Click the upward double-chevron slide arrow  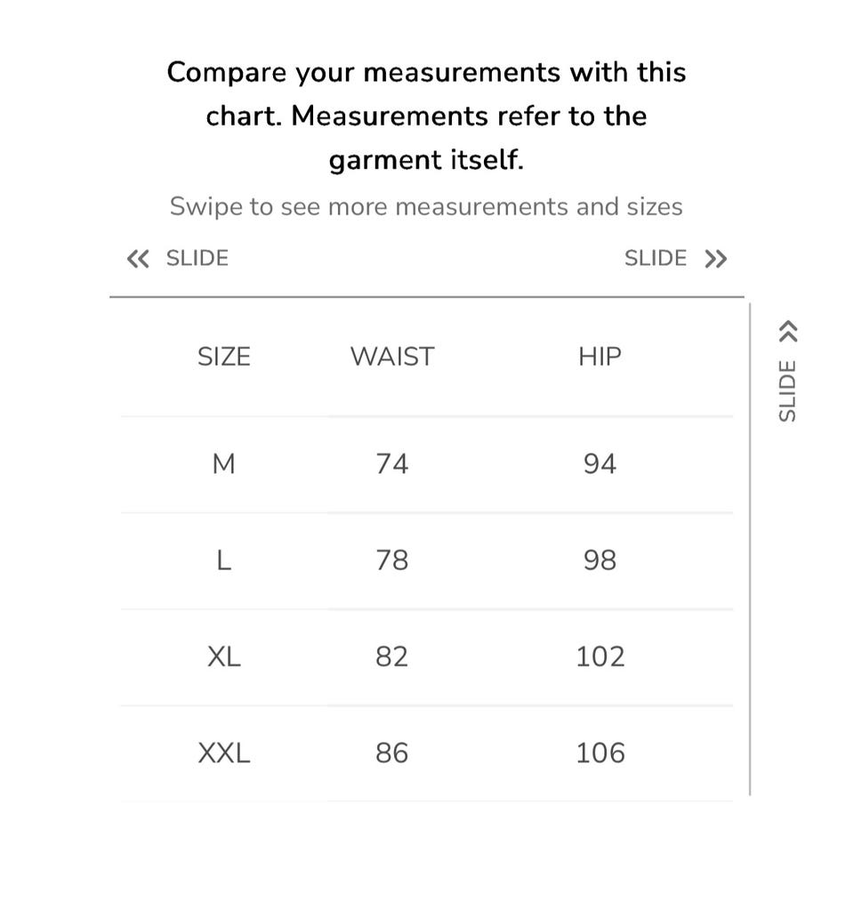(788, 331)
